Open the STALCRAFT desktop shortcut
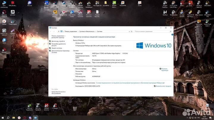The height and width of the screenshot is (120, 214). point(207,4)
